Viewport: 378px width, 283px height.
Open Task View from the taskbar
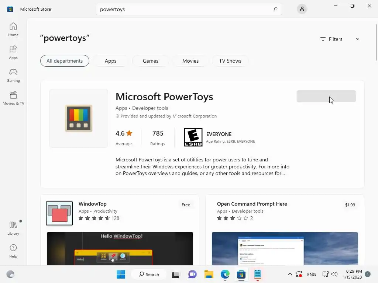pyautogui.click(x=175, y=274)
